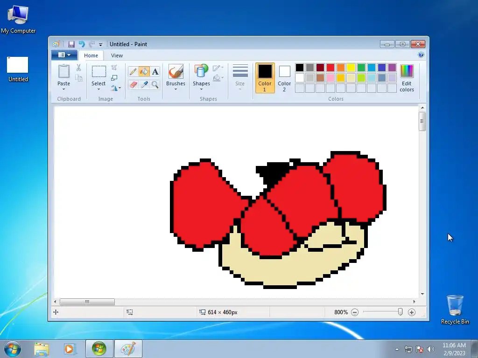
Task: Pick the yellow color swatch
Action: (x=351, y=68)
